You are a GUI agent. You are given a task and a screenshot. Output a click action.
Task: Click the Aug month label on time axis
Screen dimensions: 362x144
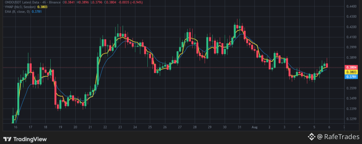point(255,127)
